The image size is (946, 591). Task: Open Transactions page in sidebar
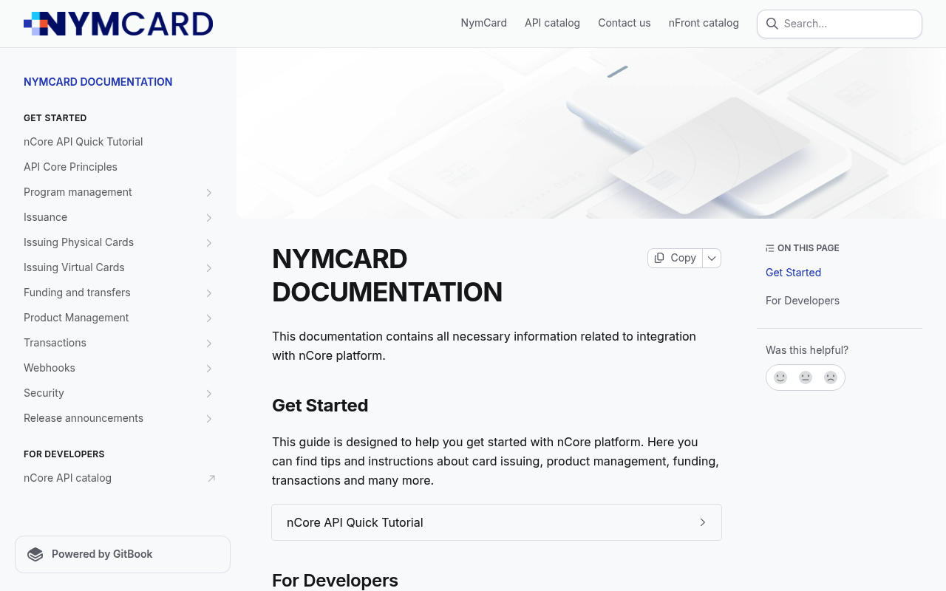point(55,343)
